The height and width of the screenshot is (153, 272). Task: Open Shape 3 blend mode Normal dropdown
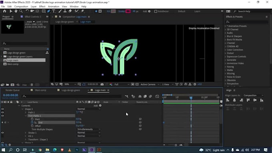(89, 109)
